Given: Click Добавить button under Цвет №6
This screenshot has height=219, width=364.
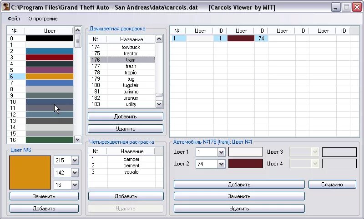Looking at the screenshot, I should point(44,209).
